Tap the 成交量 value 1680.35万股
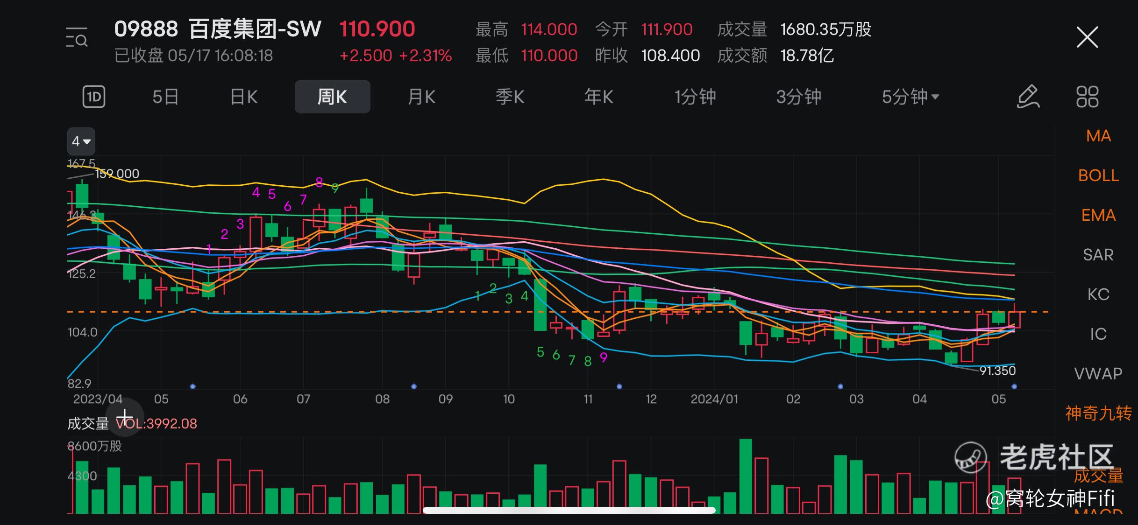Image resolution: width=1138 pixels, height=525 pixels. pyautogui.click(x=826, y=29)
